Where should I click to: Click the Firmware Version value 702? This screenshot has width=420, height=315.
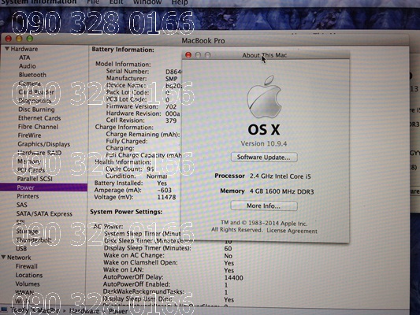pos(171,106)
